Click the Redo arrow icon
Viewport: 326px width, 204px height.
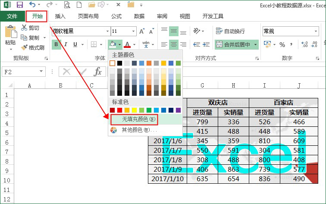coord(50,4)
